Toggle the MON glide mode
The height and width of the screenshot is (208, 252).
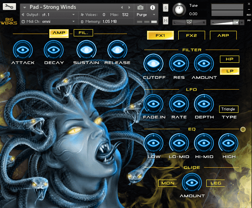pyautogui.click(x=167, y=183)
